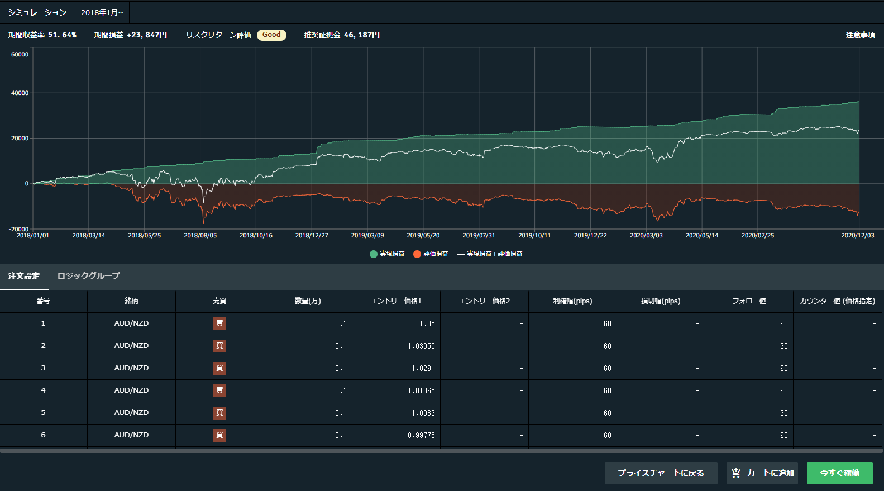
Task: Click the horizontal scrollbar below the order table
Action: (x=442, y=450)
